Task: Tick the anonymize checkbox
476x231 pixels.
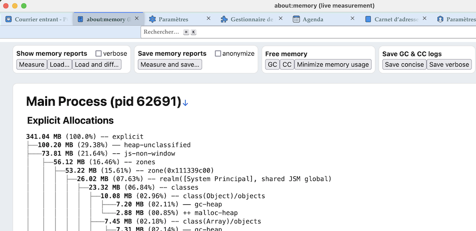Action: tap(218, 53)
